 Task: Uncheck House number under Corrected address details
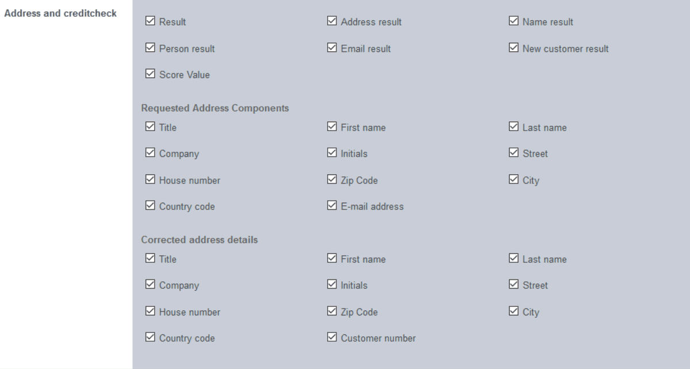(150, 311)
